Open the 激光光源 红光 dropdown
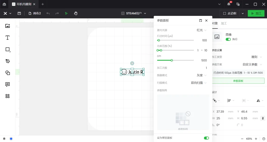 (x=202, y=30)
